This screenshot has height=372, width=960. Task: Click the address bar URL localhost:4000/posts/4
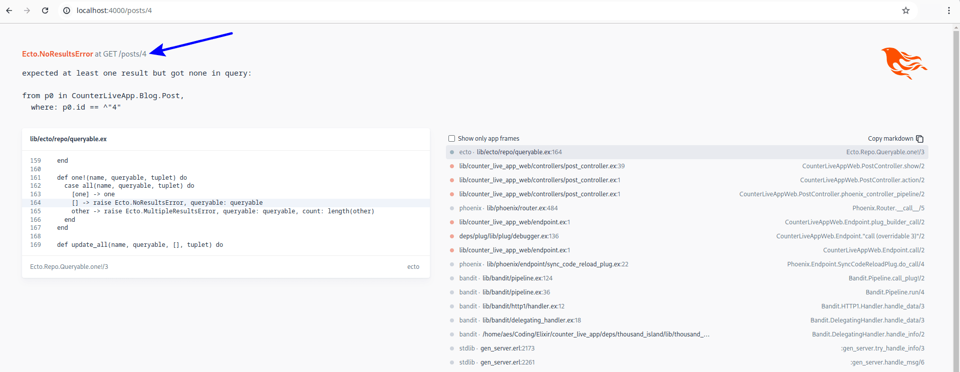[x=114, y=11]
